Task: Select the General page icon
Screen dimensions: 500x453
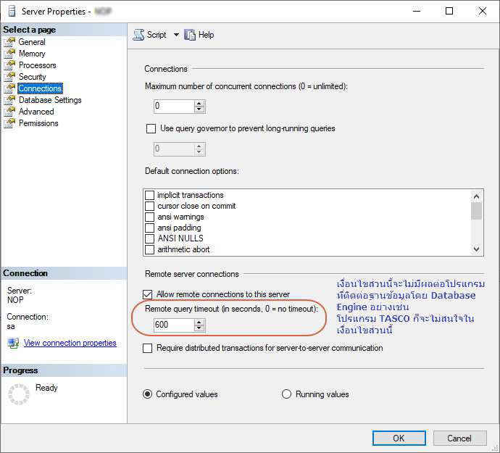Action: (9, 42)
